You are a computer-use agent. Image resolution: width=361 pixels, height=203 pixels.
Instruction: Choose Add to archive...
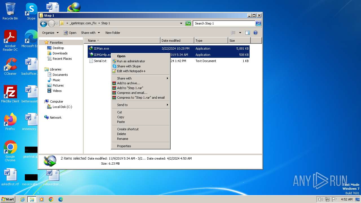[x=141, y=83]
